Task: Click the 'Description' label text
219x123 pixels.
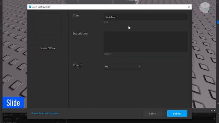Action: click(80, 33)
